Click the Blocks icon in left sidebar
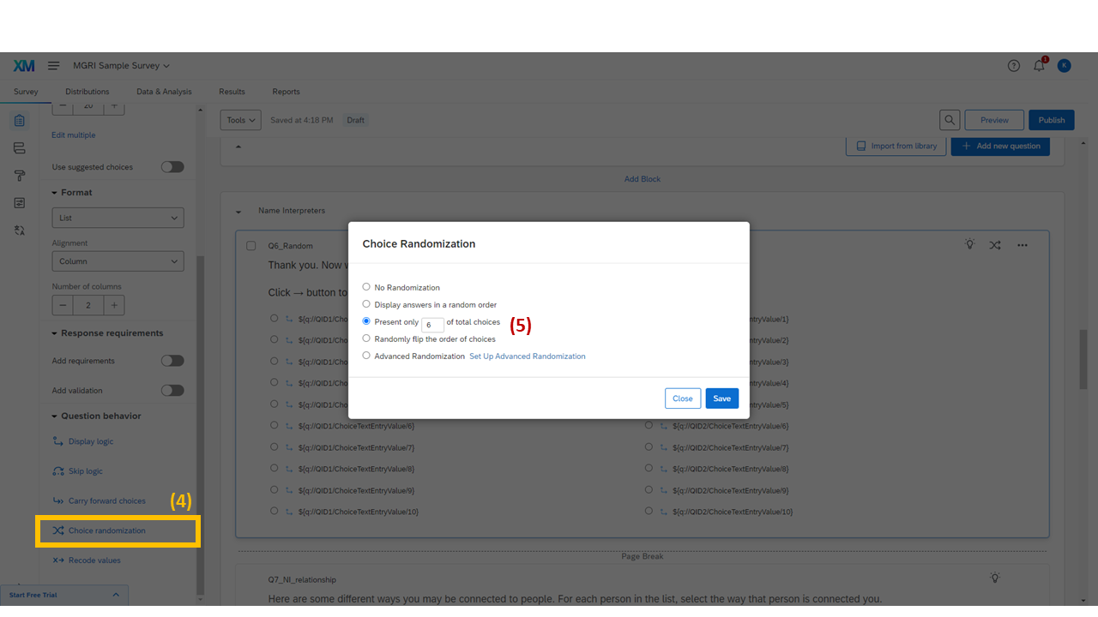The height and width of the screenshot is (617, 1098). (19, 147)
